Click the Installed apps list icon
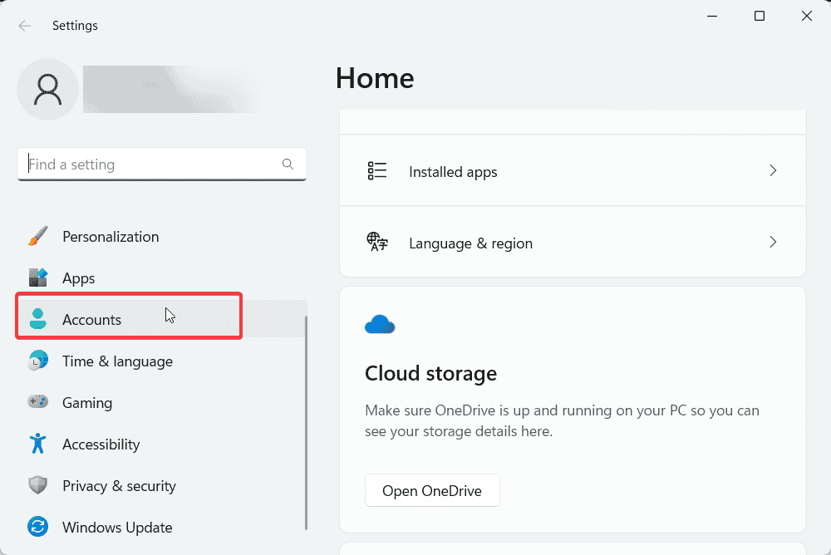 pos(376,170)
